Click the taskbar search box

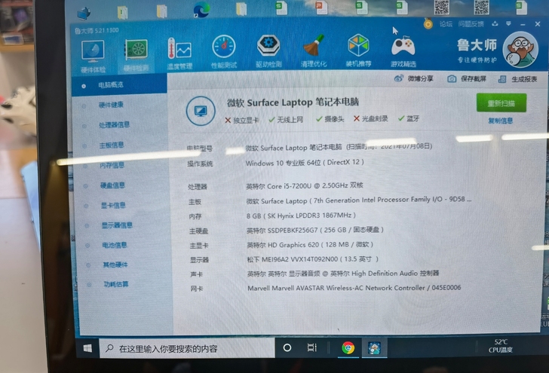(x=187, y=348)
